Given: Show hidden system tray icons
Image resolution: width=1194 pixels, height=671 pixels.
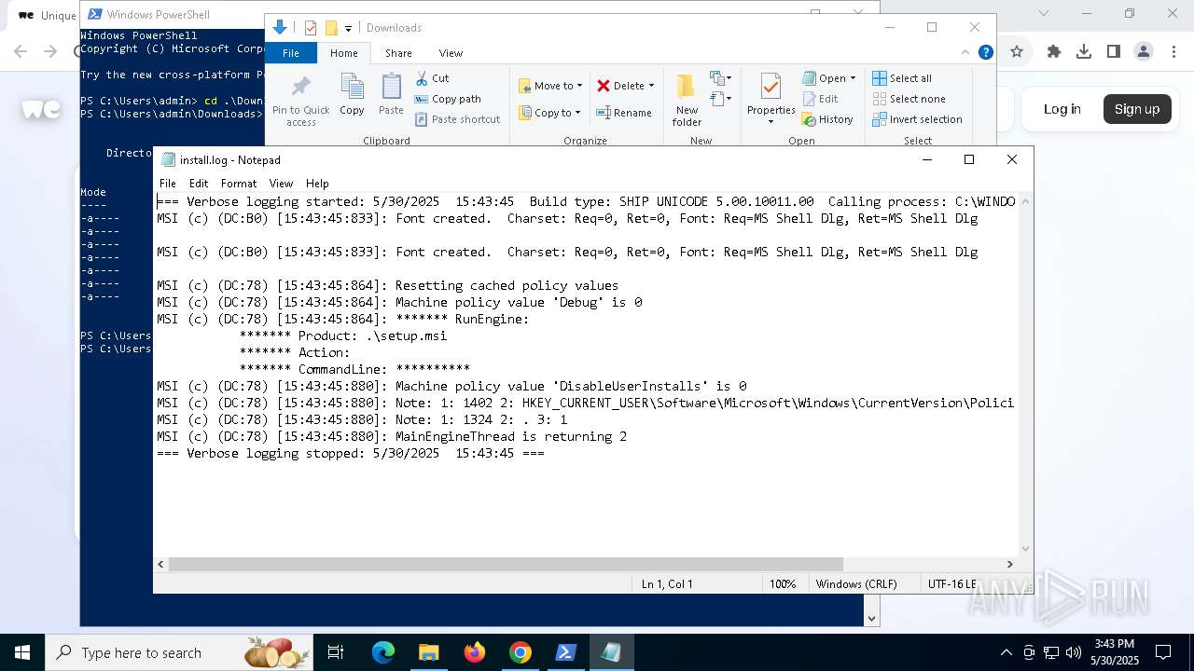Looking at the screenshot, I should pyautogui.click(x=1006, y=652).
